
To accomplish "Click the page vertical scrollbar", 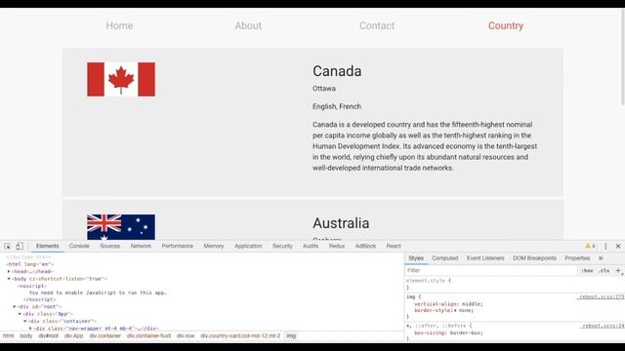I will (623, 56).
